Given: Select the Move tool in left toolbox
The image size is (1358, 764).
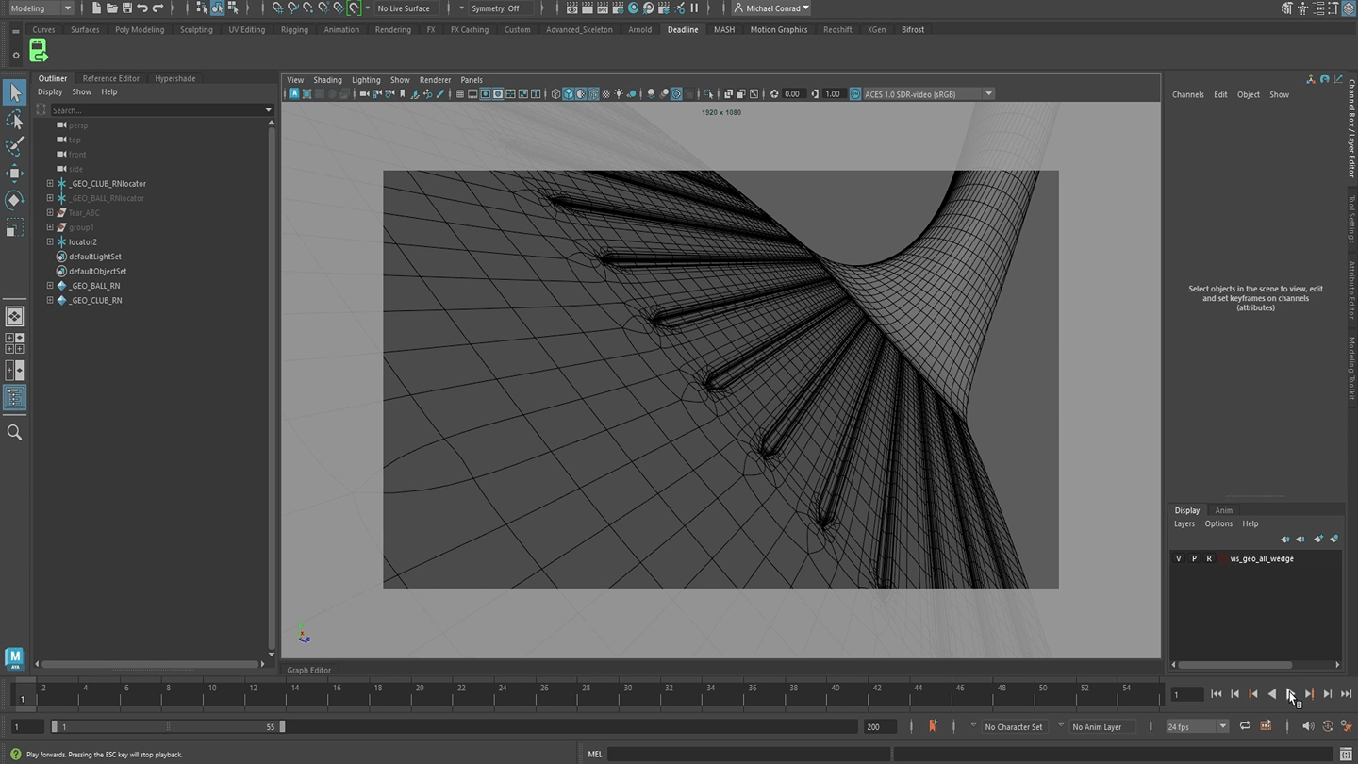Looking at the screenshot, I should 14,173.
